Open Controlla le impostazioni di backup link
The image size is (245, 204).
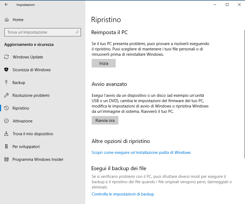[x=123, y=194]
